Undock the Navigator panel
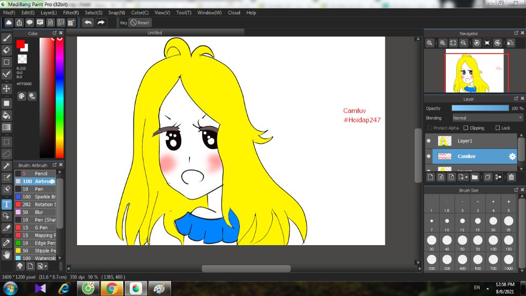Image resolution: width=526 pixels, height=296 pixels. [x=516, y=33]
